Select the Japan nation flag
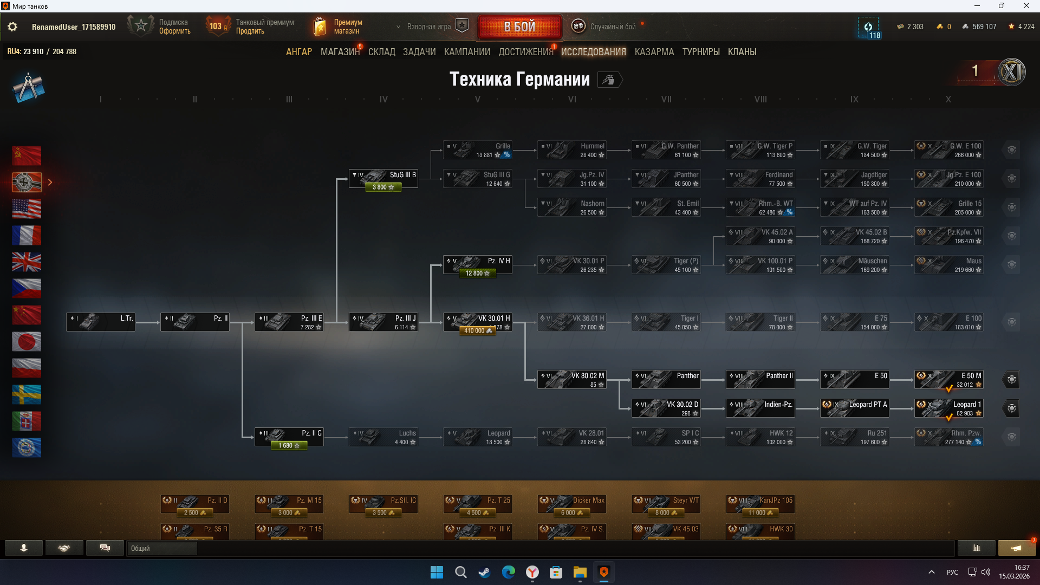 (27, 341)
